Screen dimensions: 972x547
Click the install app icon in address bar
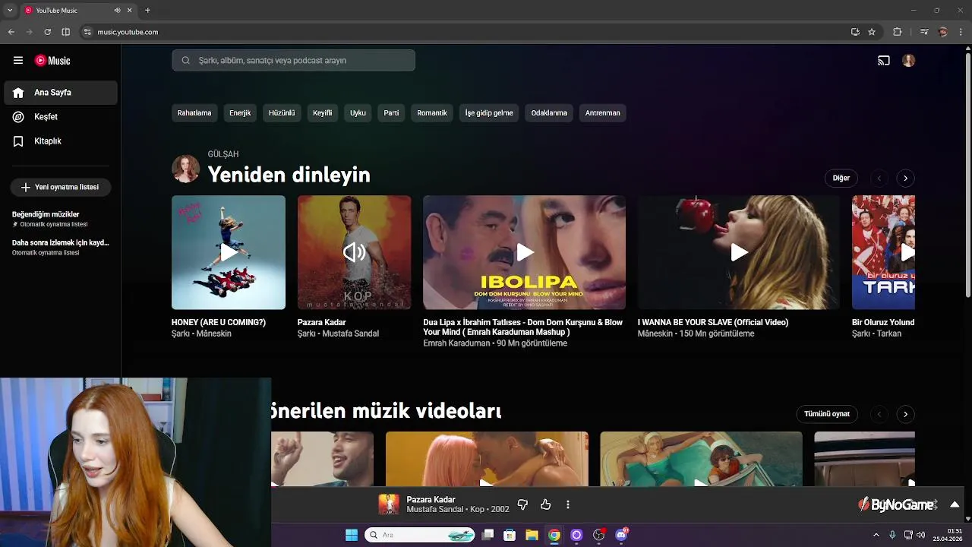click(x=855, y=32)
